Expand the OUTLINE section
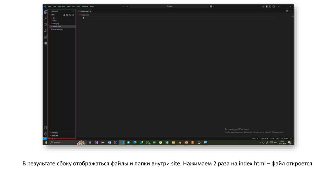329x184 pixels. coord(54,133)
